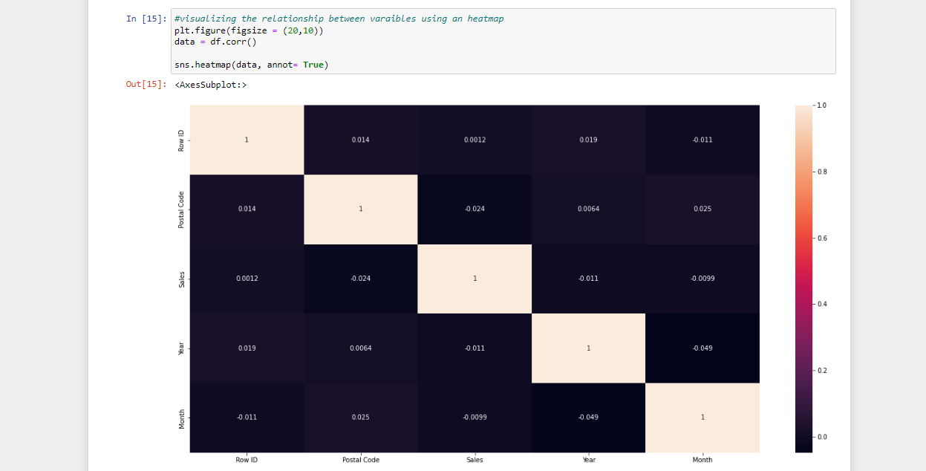
Task: Click the cell showing -0.024 correlation
Action: click(475, 209)
